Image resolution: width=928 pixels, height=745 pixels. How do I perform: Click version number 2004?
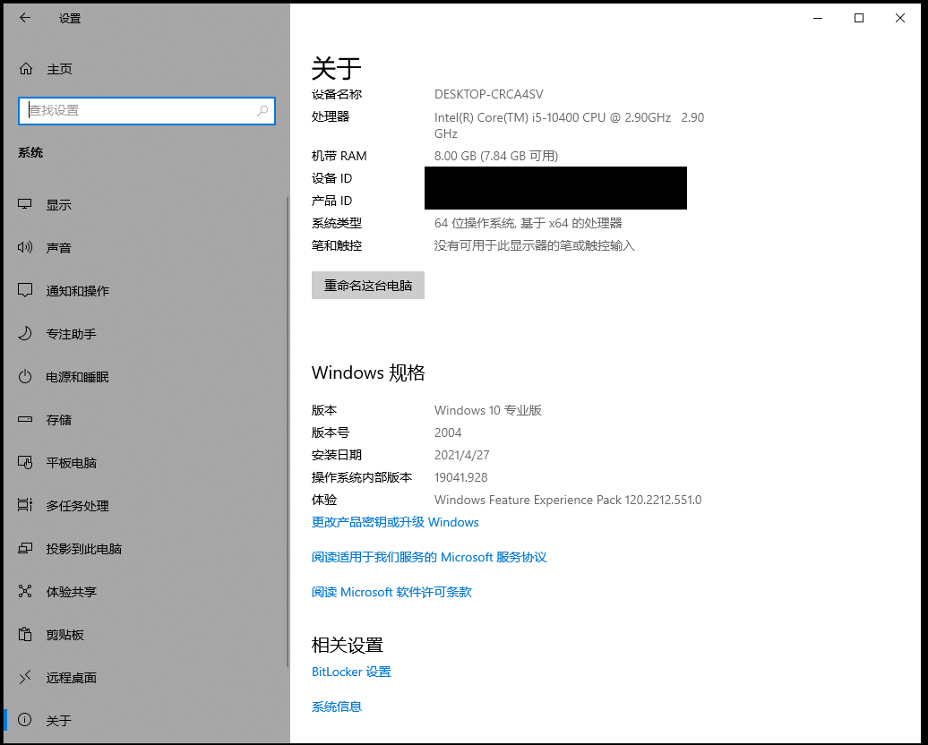448,433
